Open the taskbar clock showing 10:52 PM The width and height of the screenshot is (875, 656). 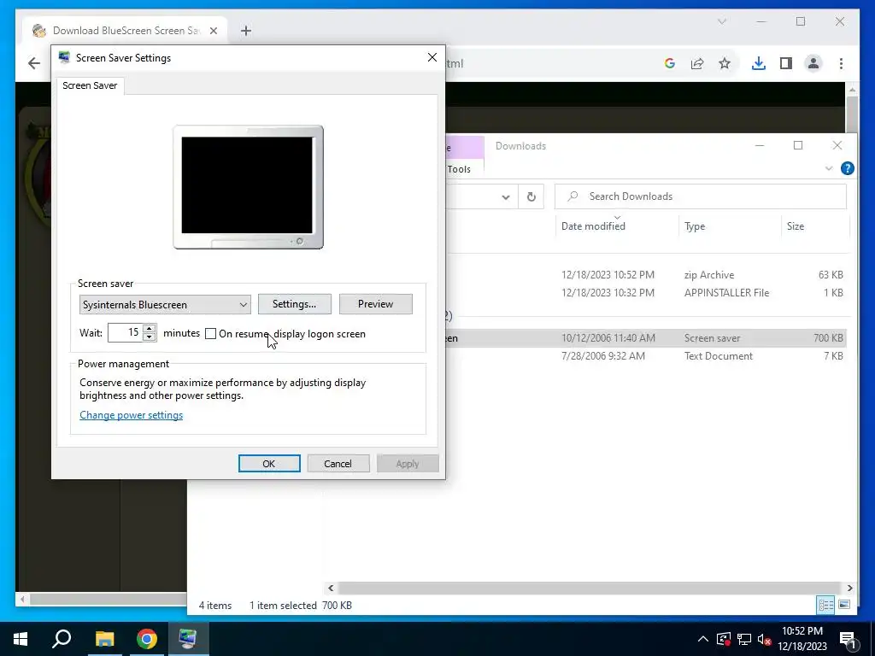click(802, 639)
